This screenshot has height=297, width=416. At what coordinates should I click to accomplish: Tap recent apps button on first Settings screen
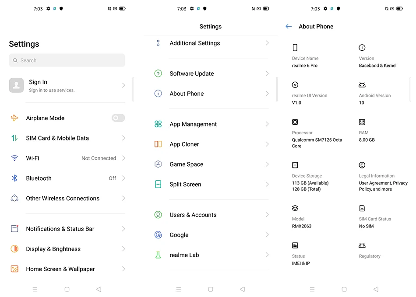(x=35, y=289)
